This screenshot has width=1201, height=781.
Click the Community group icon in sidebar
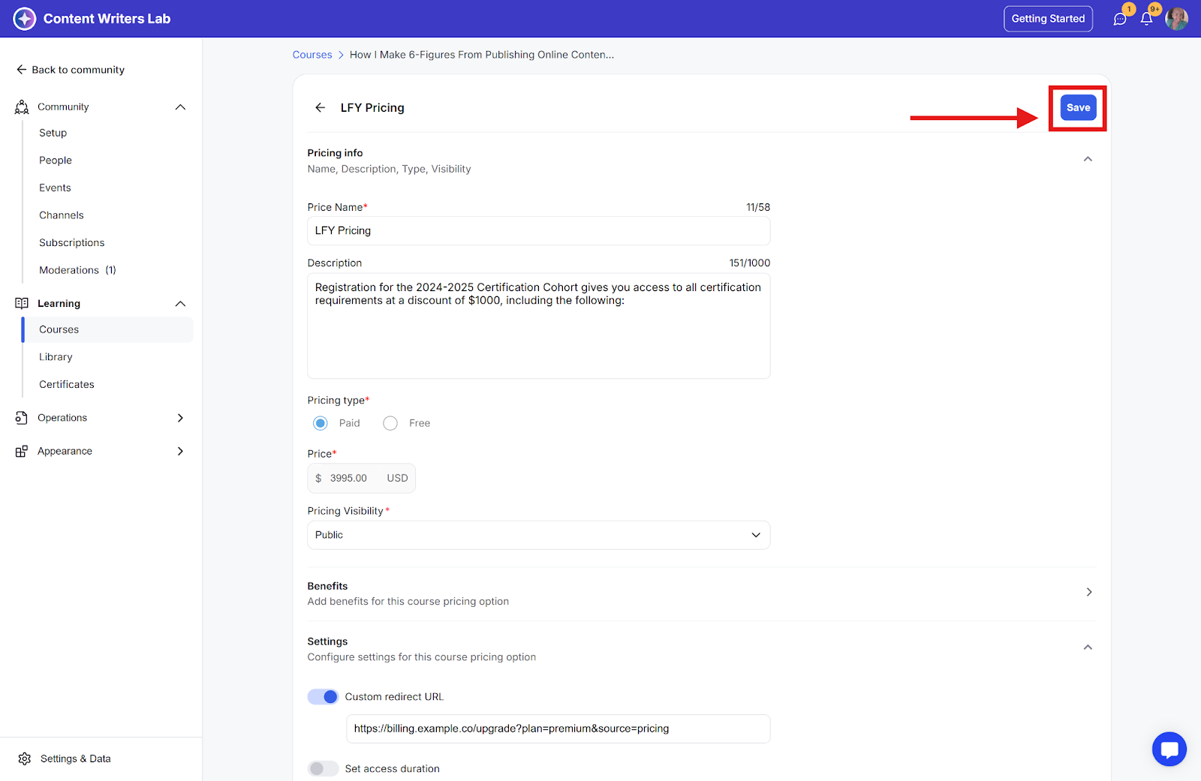(x=22, y=107)
